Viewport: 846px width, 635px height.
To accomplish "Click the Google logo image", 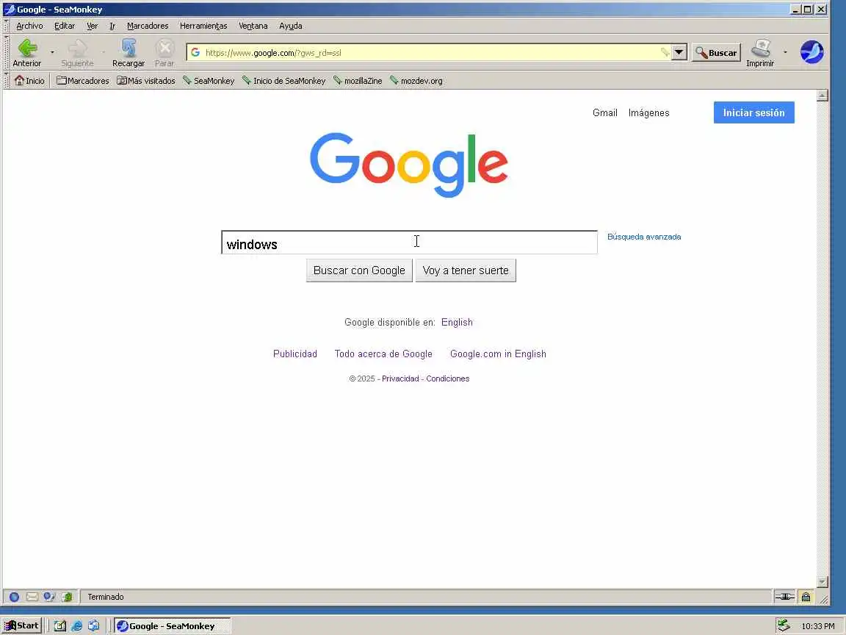I will [x=409, y=164].
